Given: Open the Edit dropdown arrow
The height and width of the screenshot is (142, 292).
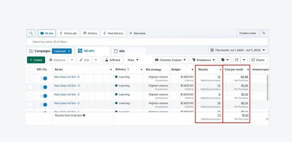Looking at the screenshot, I should (x=96, y=60).
